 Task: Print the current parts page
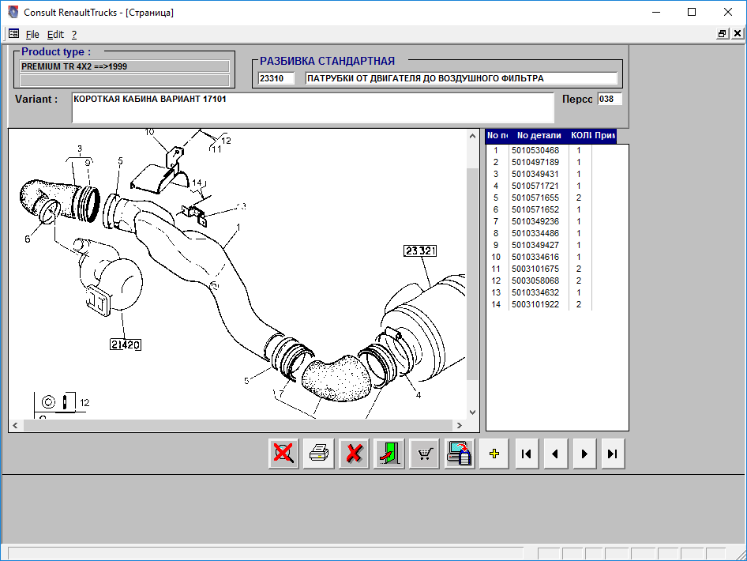point(319,454)
